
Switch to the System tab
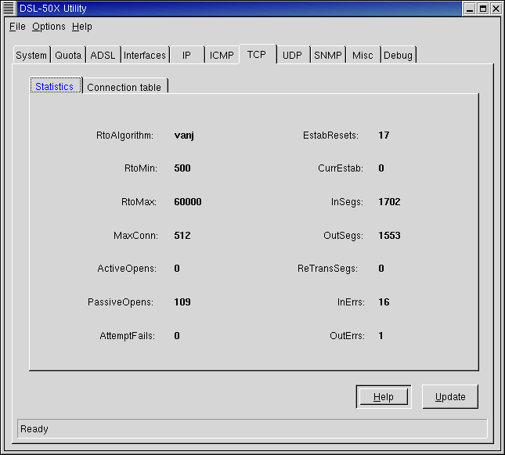(31, 55)
